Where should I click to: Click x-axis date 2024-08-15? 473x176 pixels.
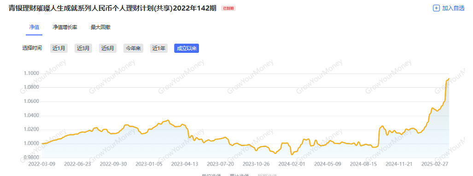(363, 164)
